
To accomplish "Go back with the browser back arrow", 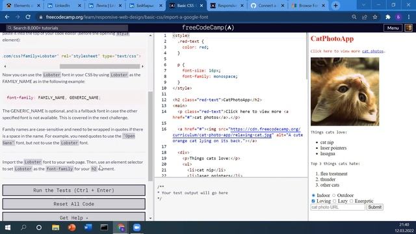I will pos(7,17).
